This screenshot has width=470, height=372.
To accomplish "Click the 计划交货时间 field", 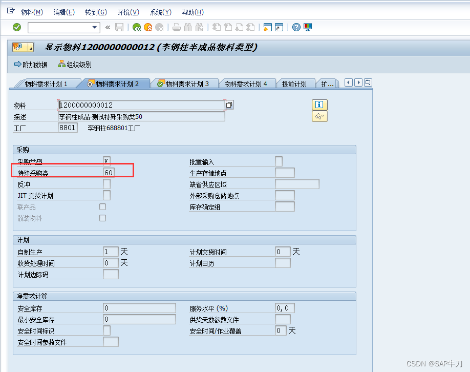I will pos(283,252).
